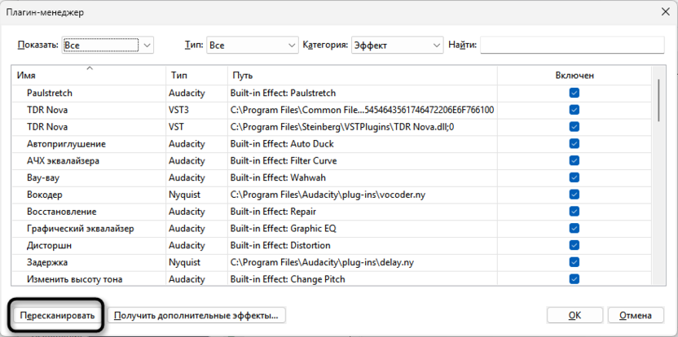678x337 pixels.
Task: Open the Показать dropdown
Action: (108, 45)
